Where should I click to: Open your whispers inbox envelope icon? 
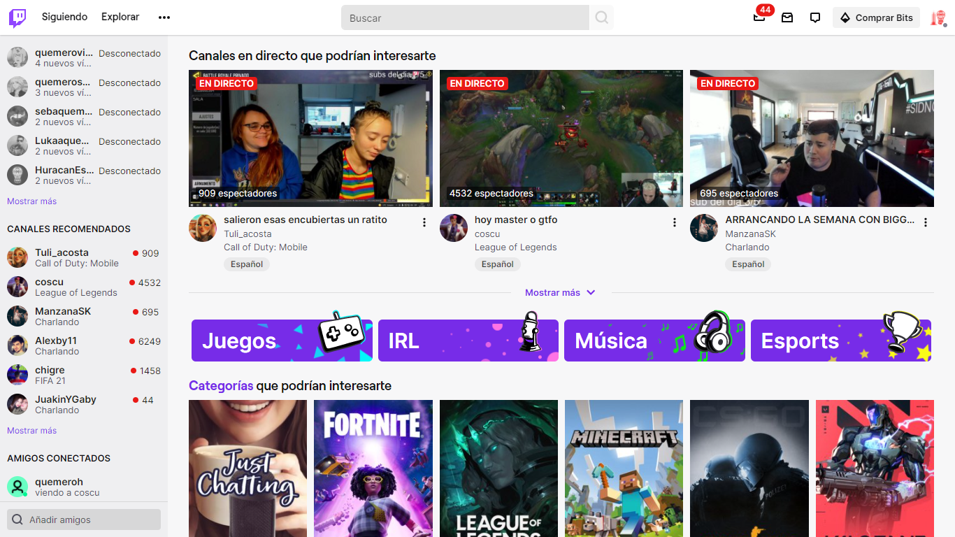coord(787,17)
